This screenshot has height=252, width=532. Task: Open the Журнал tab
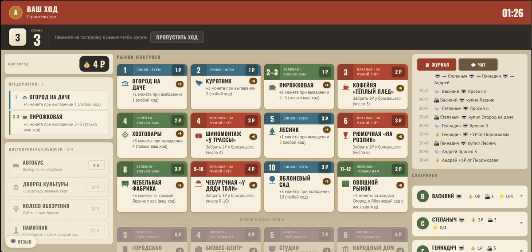coord(437,64)
